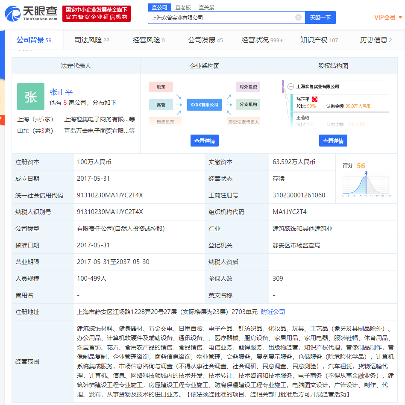The height and width of the screenshot is (405, 405).
Task: Click the 法定代表人 column header
Action: click(x=76, y=66)
